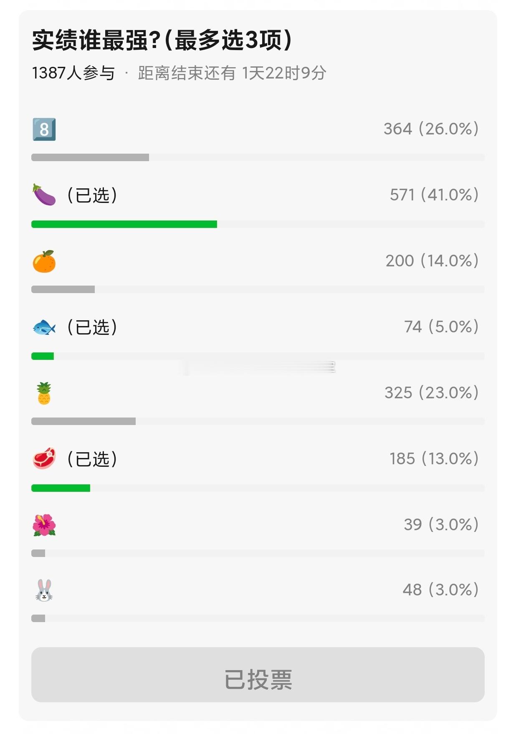Select the number 8 emoji option

(x=44, y=129)
